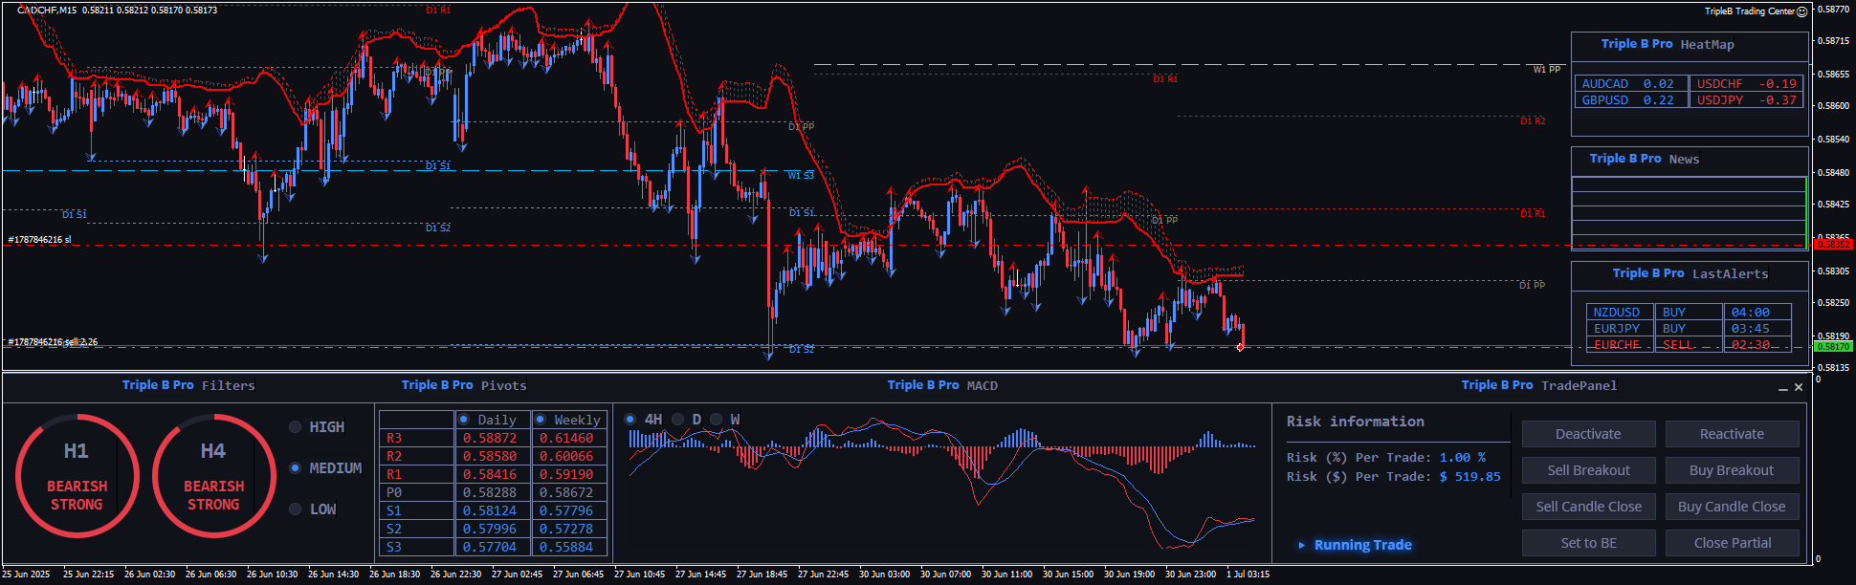Toggle the Daily pivots radio button
1856x585 pixels.
pos(464,420)
